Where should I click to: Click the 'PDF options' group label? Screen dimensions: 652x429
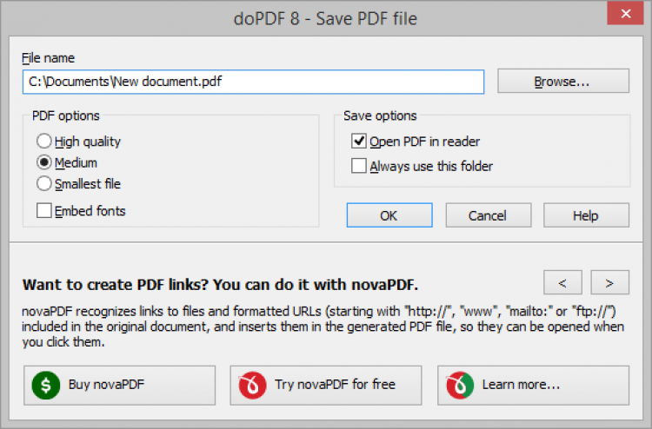[x=66, y=115]
